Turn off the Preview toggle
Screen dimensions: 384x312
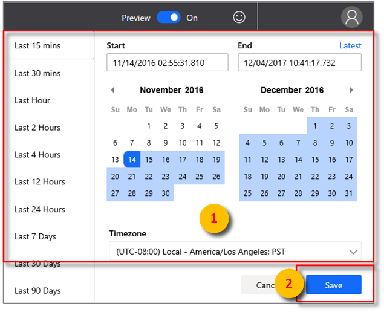tap(169, 18)
